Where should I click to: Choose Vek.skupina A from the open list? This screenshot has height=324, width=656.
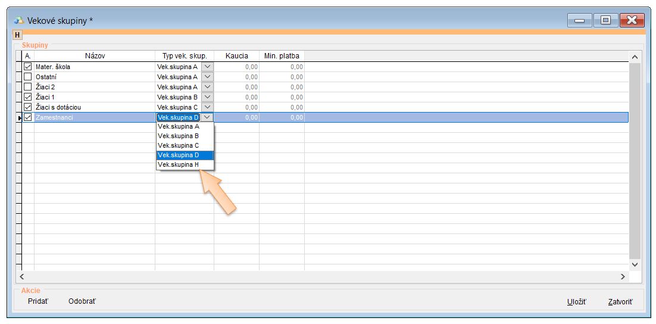pos(178,126)
